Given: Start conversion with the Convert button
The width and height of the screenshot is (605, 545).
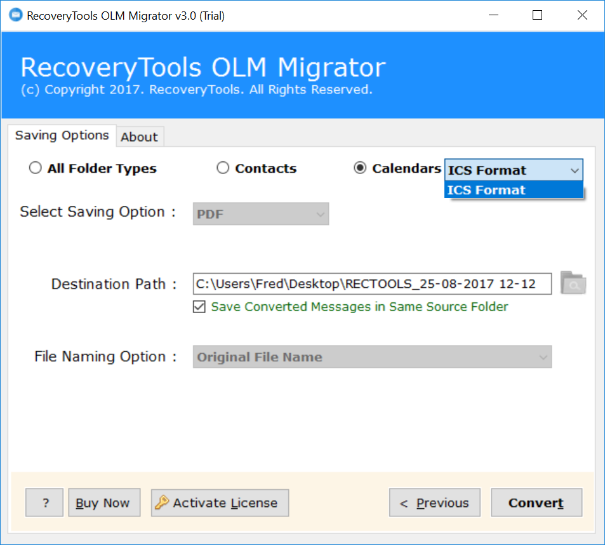Looking at the screenshot, I should [536, 502].
